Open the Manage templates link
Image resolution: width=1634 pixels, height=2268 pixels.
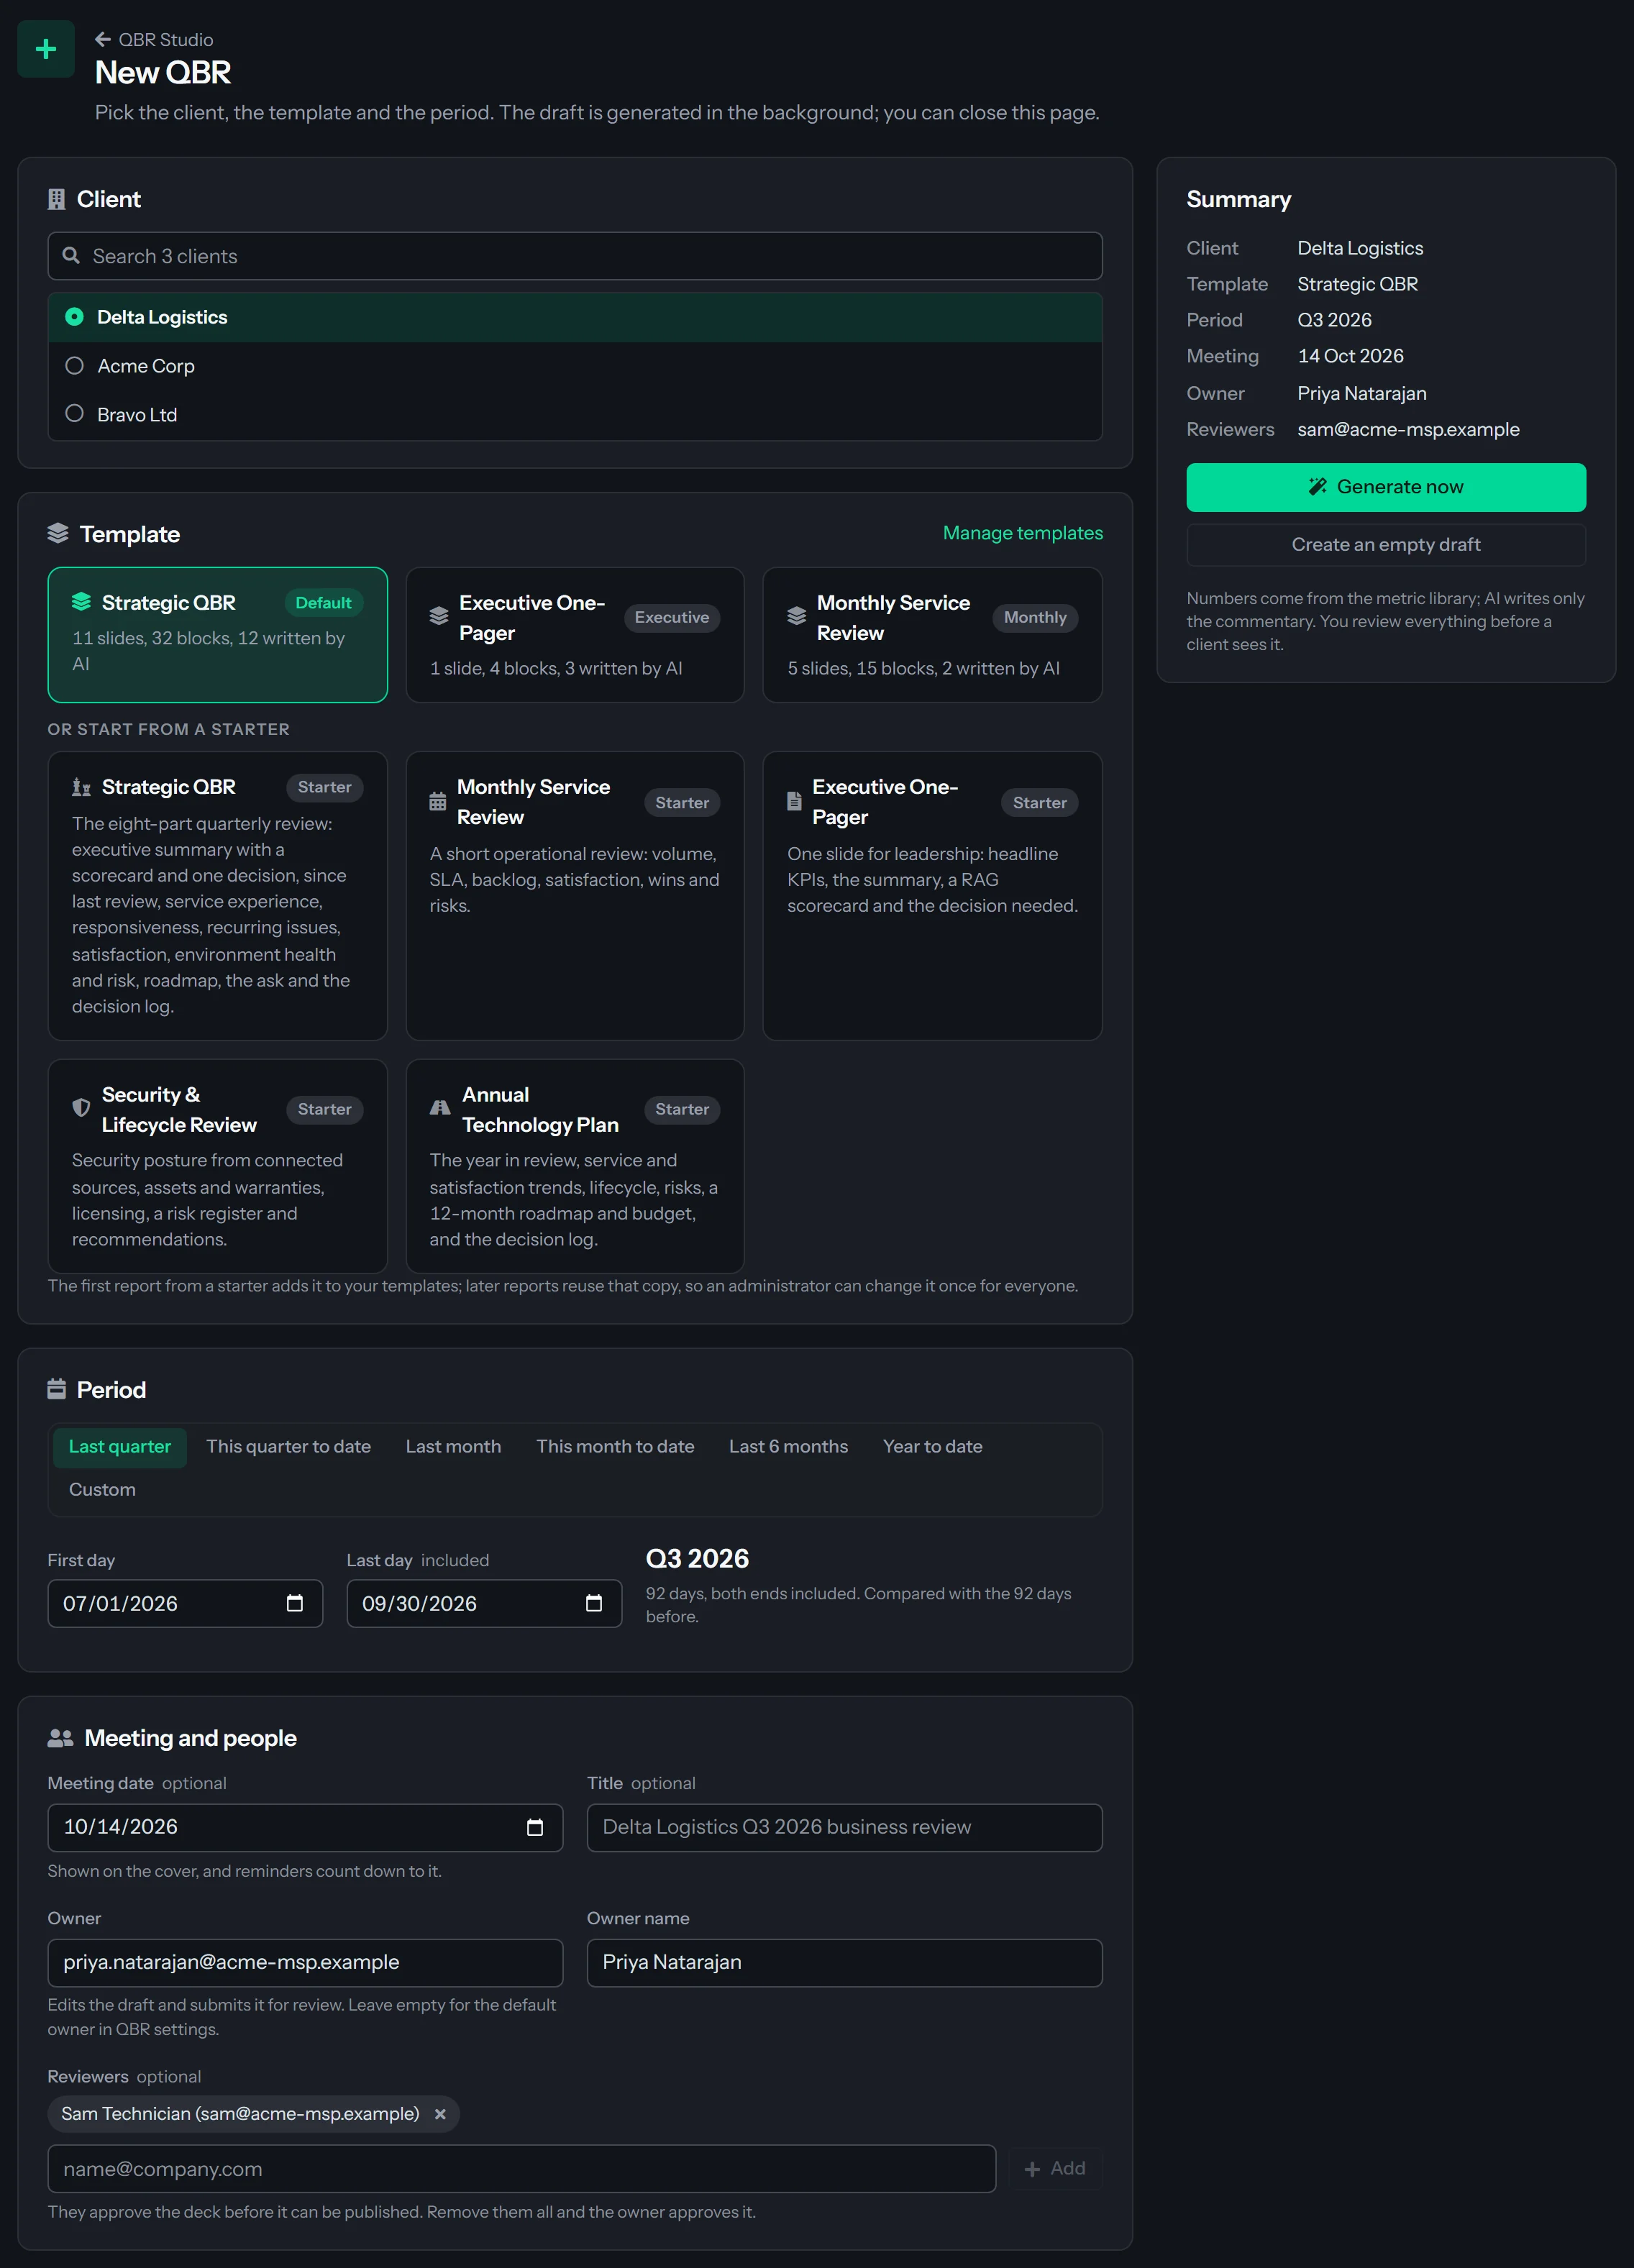coord(1022,533)
